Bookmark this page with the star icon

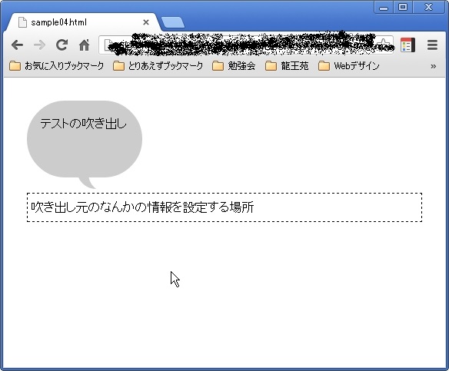point(384,45)
